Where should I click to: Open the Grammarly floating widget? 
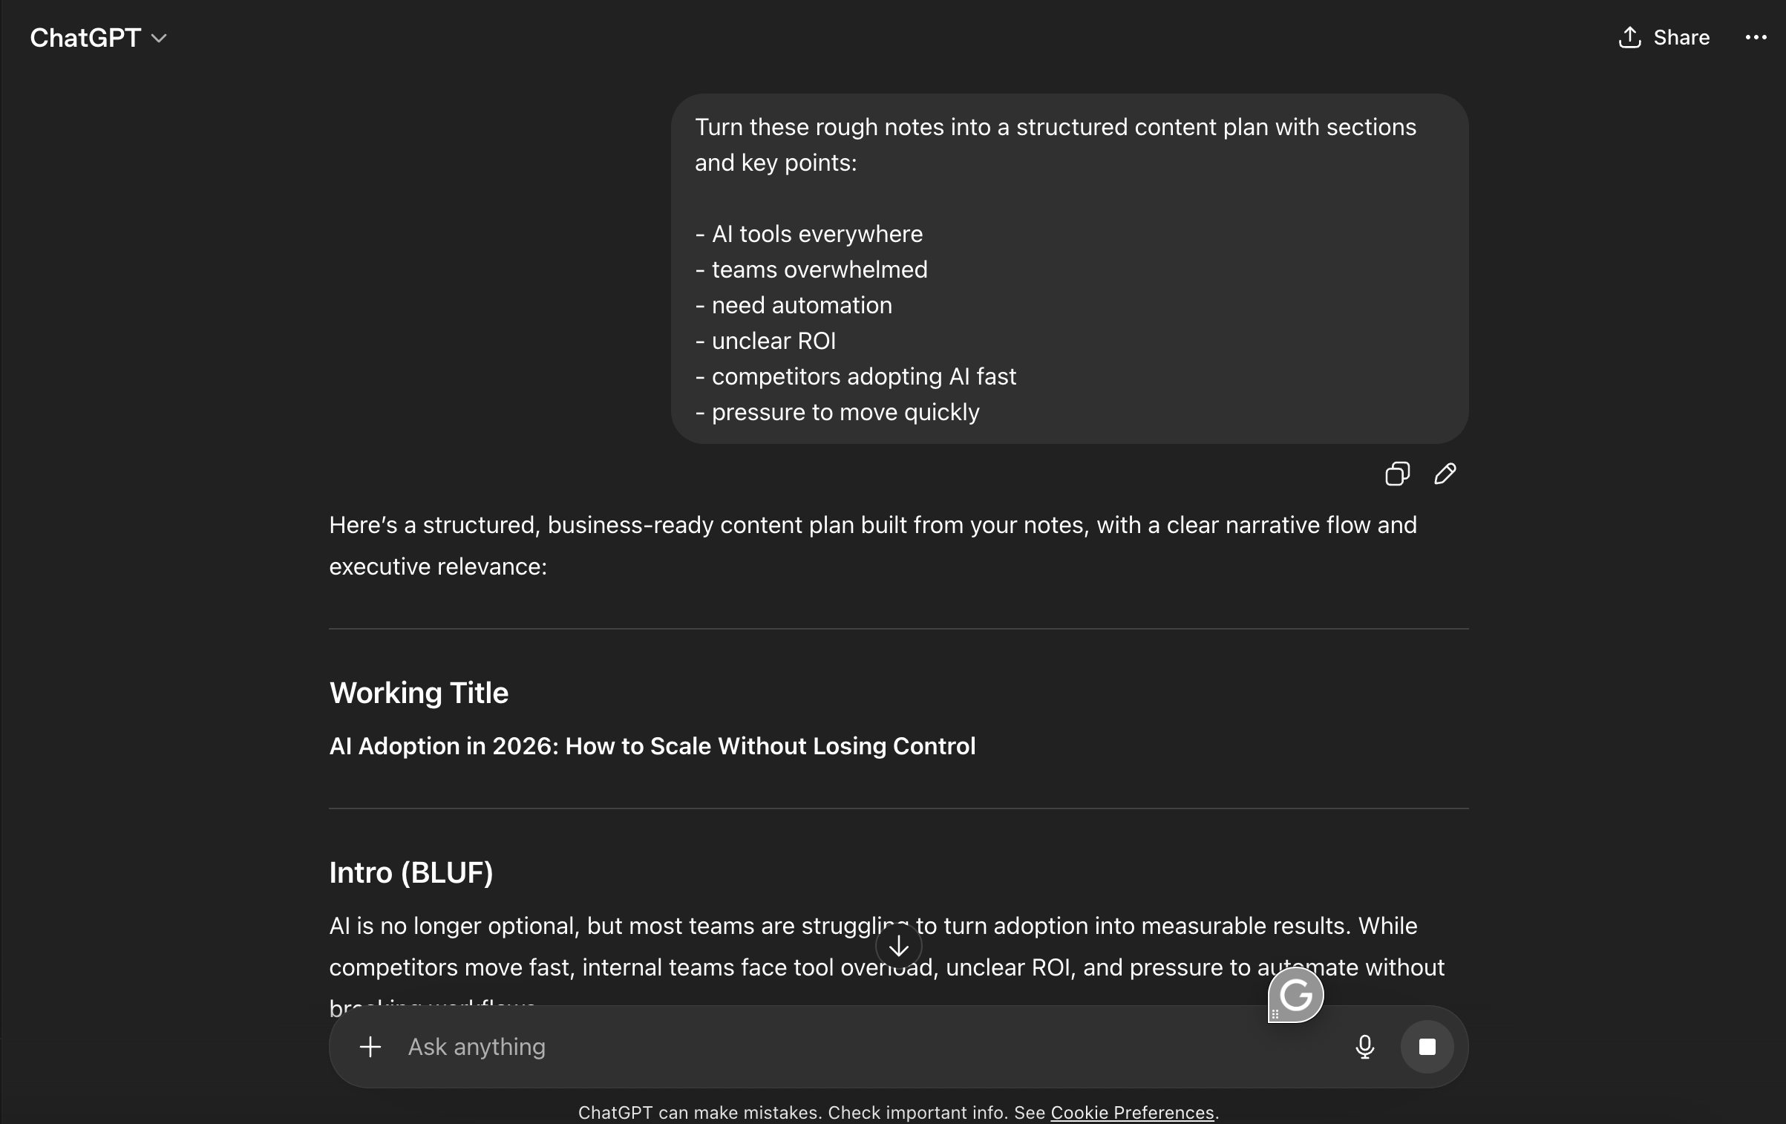(1297, 995)
